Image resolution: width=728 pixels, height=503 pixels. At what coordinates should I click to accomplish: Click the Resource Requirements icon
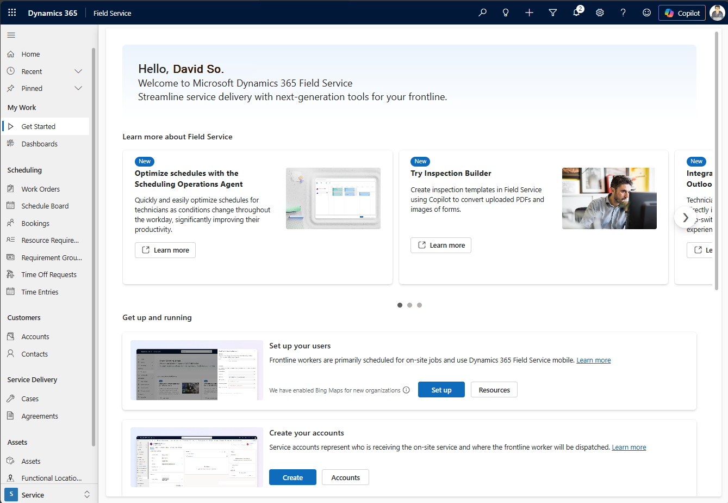10,240
